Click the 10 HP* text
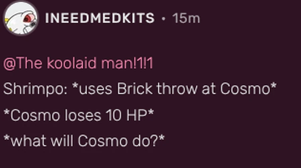The width and height of the screenshot is (301, 168). coord(130,115)
